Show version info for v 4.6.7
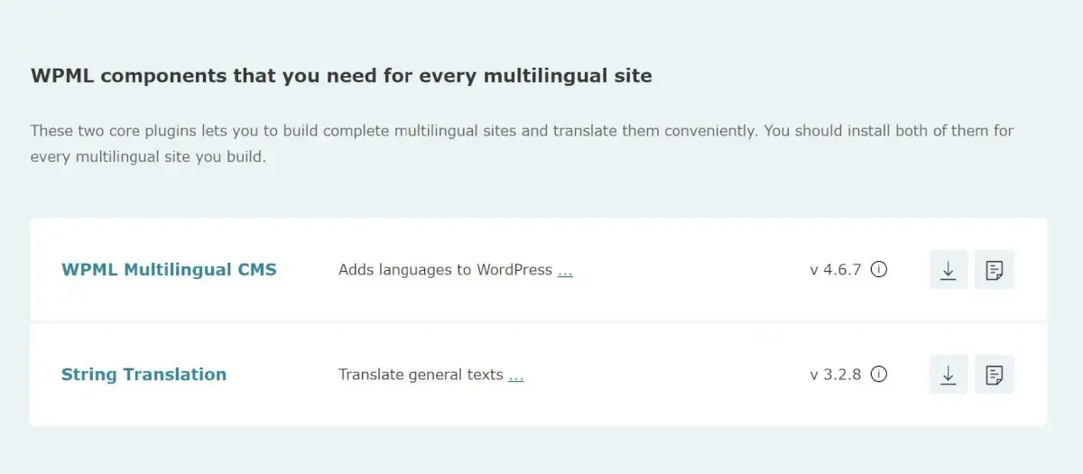 pyautogui.click(x=879, y=269)
